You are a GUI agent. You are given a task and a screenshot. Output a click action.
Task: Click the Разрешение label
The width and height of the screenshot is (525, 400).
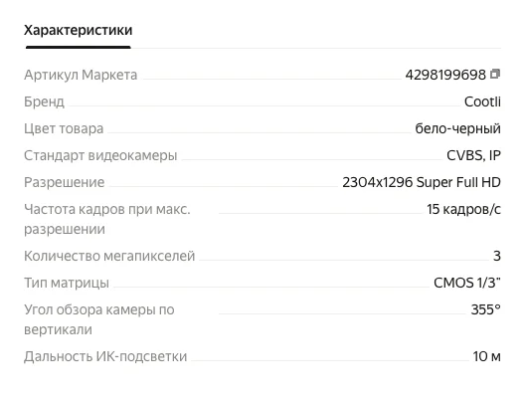[x=65, y=182]
